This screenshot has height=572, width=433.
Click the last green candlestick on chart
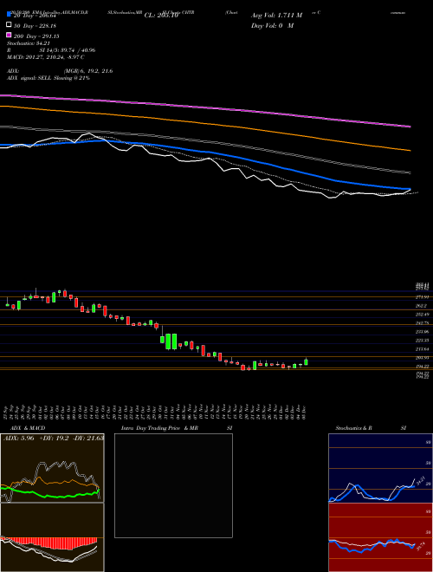pyautogui.click(x=306, y=362)
